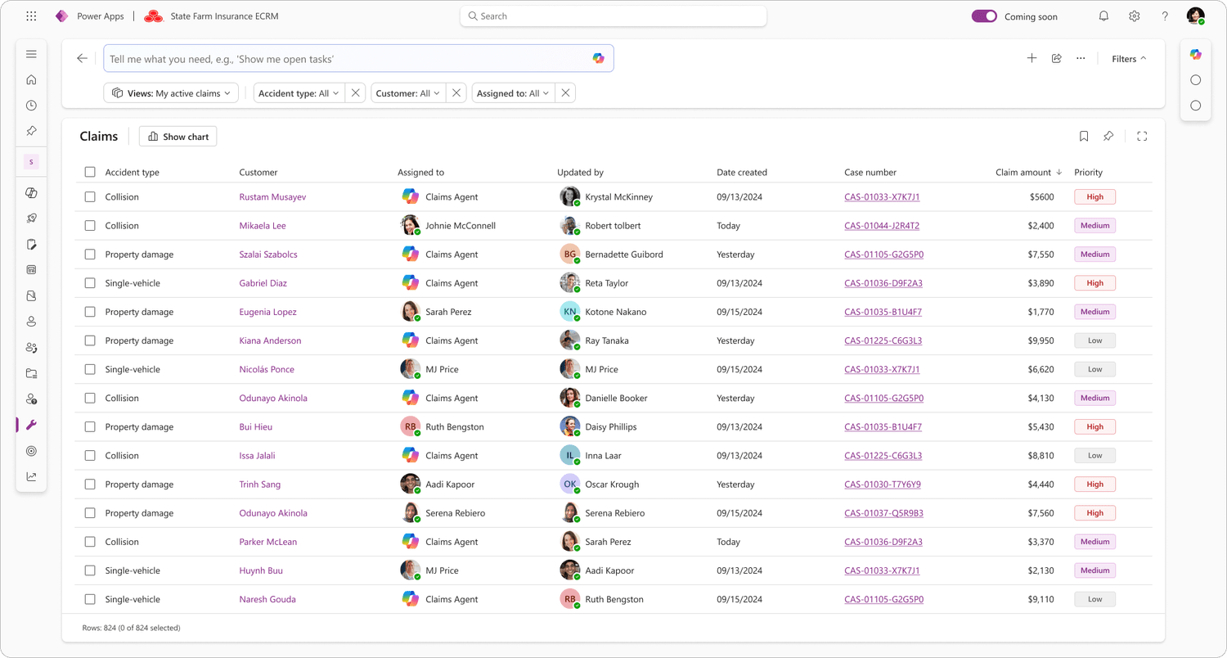Open the Views: My active claims dropdown

point(172,93)
